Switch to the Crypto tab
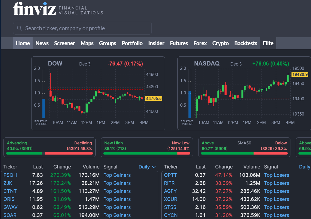Screen dimensions: 311x219 (220, 43)
